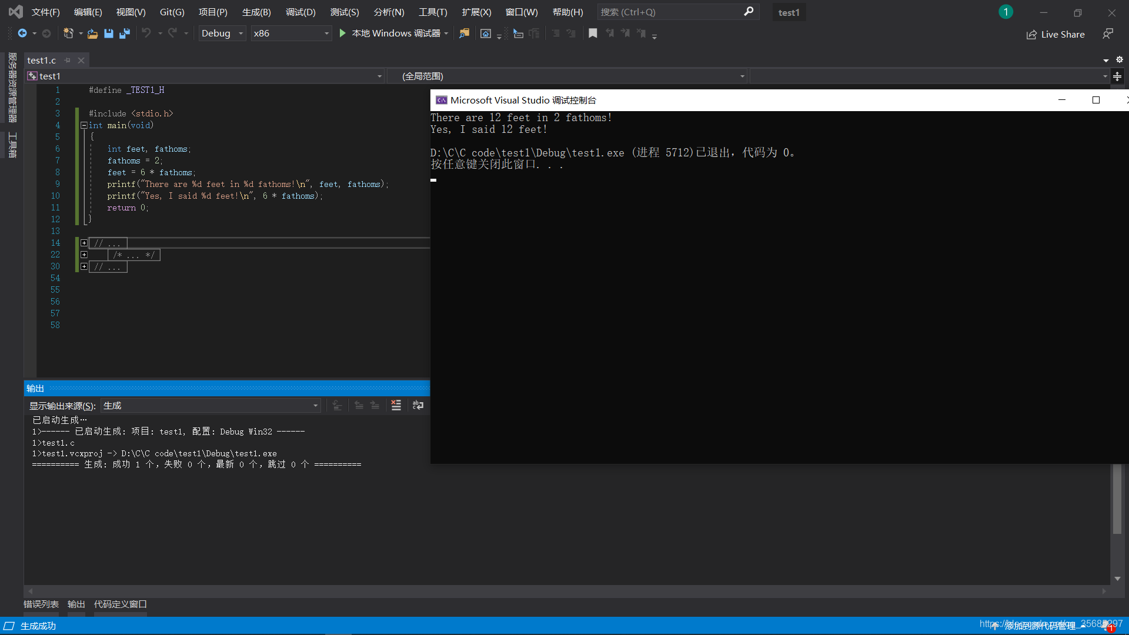This screenshot has height=635, width=1129.
Task: Click the Start Debugging play button
Action: (x=343, y=32)
